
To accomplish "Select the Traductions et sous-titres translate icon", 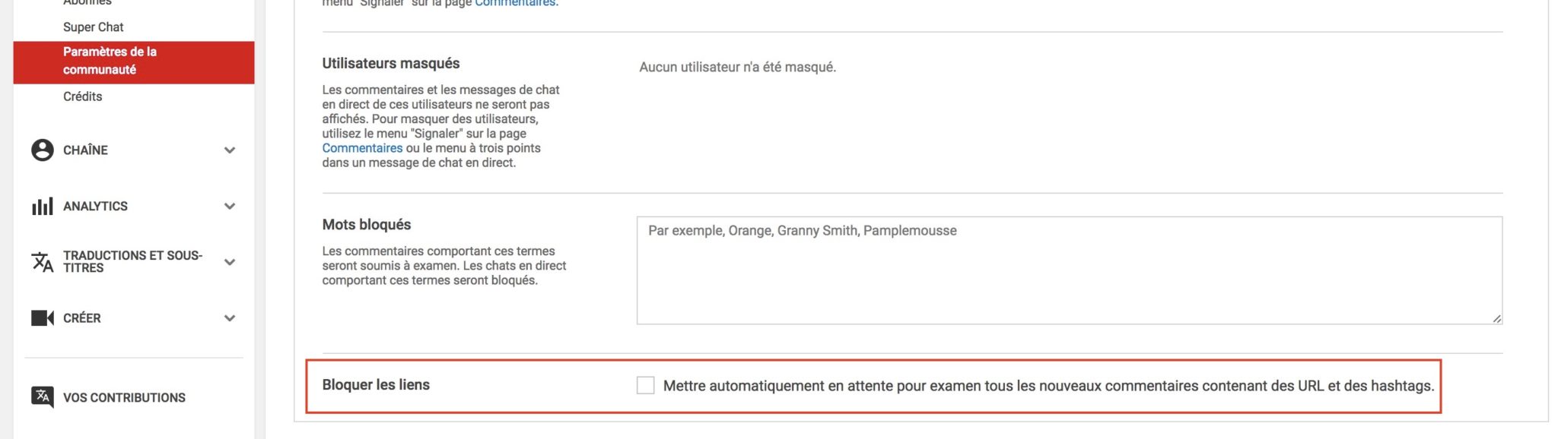I will tap(41, 261).
